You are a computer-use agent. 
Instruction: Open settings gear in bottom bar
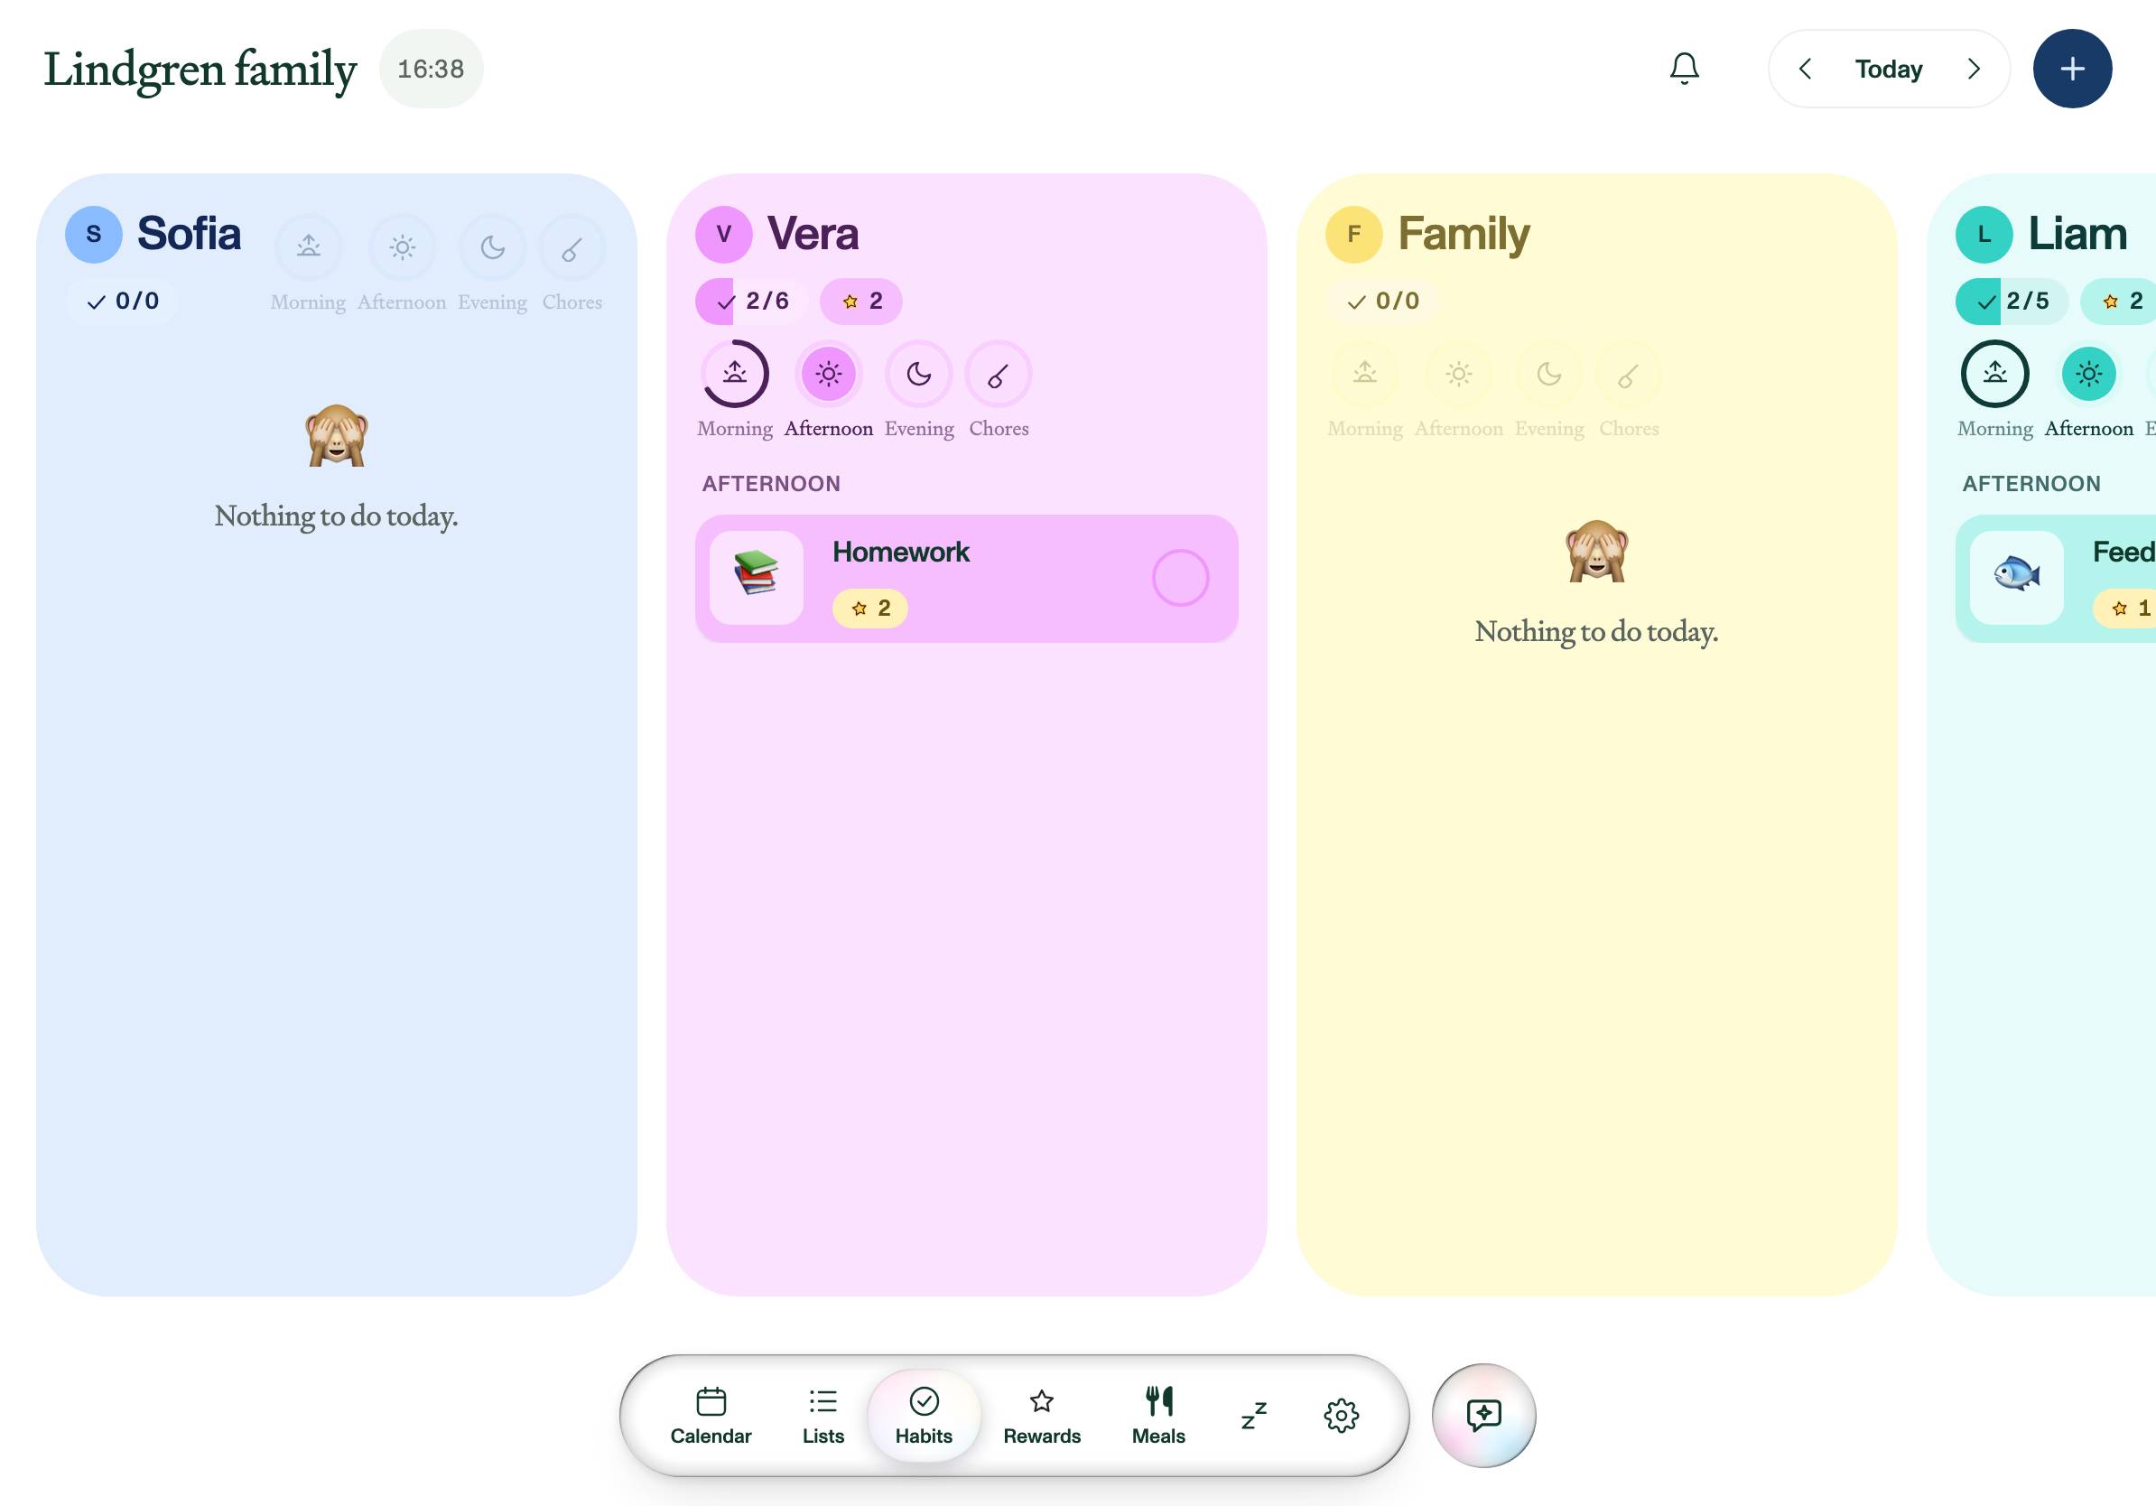1341,1414
